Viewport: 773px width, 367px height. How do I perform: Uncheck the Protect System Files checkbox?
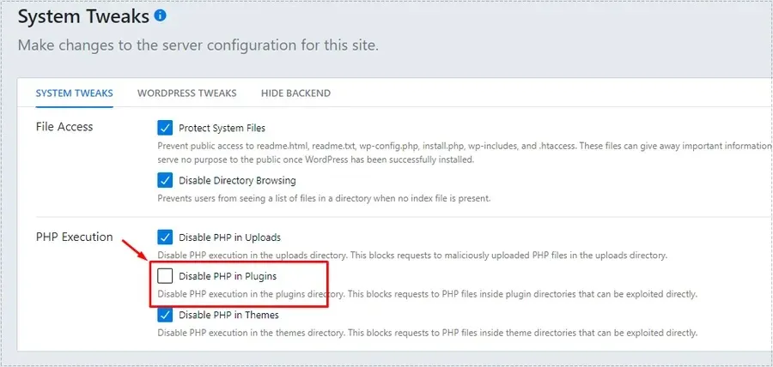pos(166,128)
